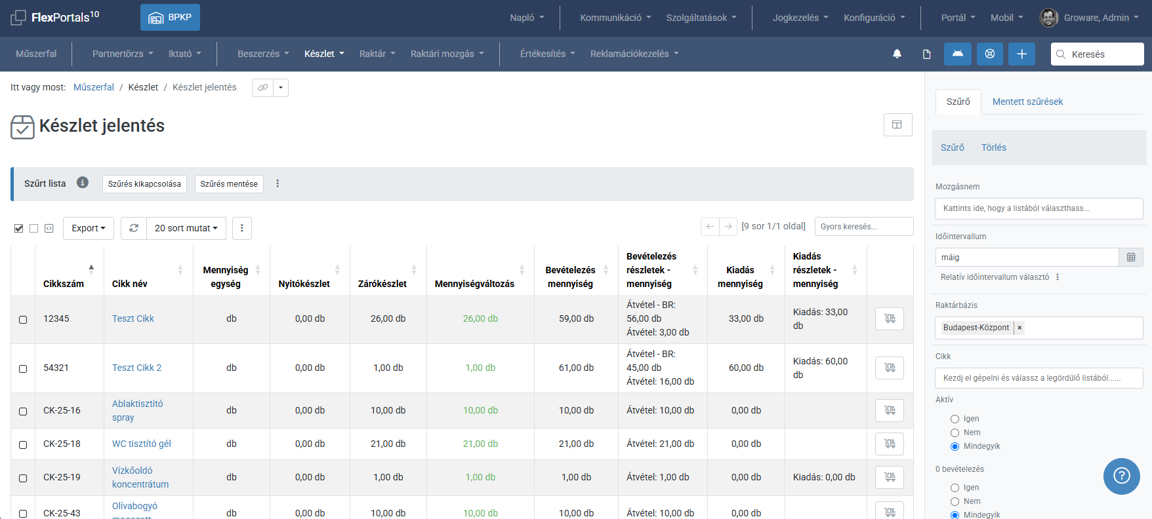The width and height of the screenshot is (1152, 519).
Task: Open the three-dot menu in Szűrt lista bar
Action: 278,183
